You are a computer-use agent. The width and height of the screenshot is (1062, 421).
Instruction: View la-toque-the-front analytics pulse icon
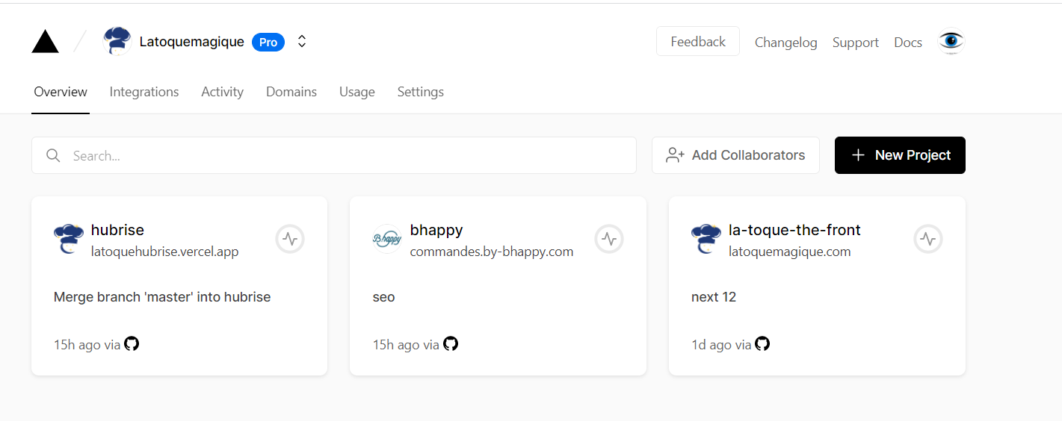(928, 239)
